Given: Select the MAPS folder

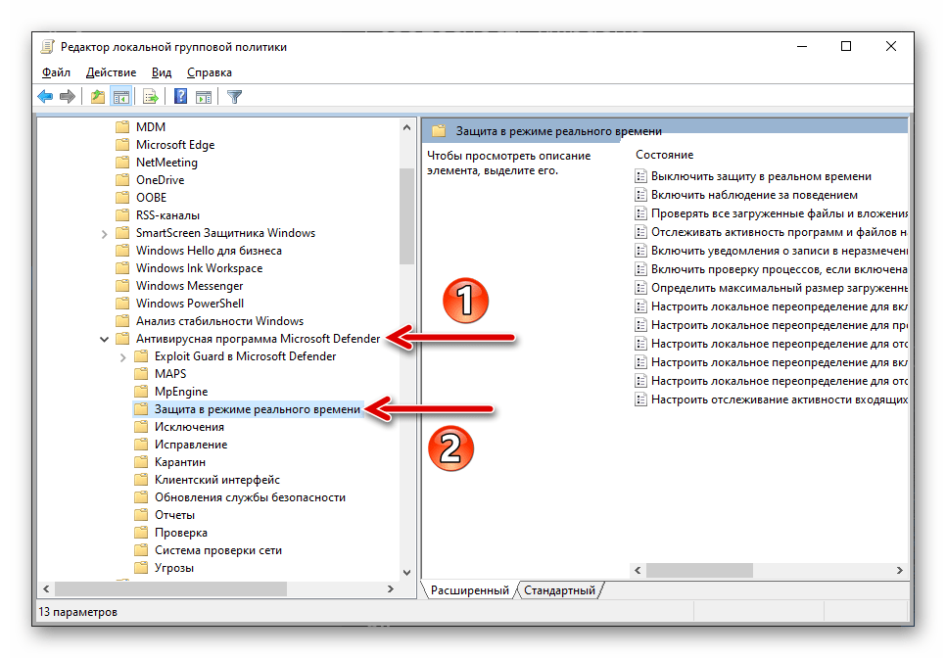Looking at the screenshot, I should 170,374.
